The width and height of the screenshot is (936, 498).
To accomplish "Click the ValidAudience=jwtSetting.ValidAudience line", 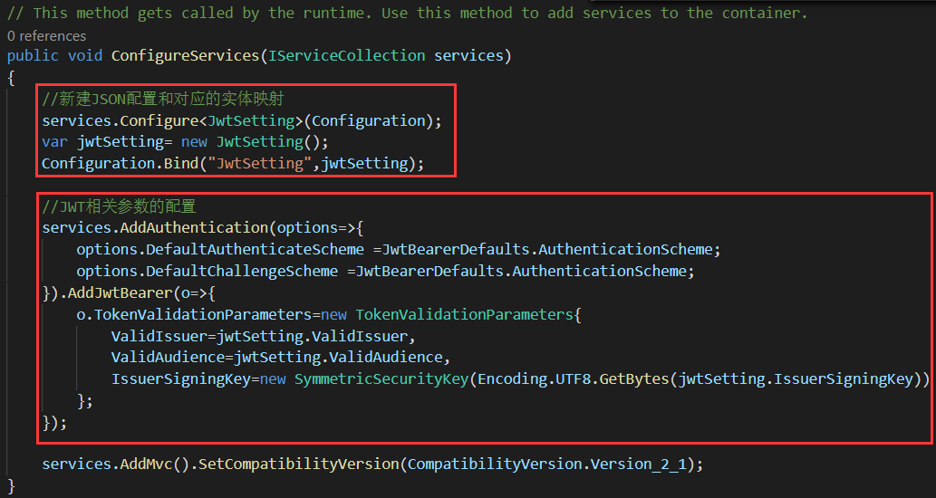I will coord(281,358).
